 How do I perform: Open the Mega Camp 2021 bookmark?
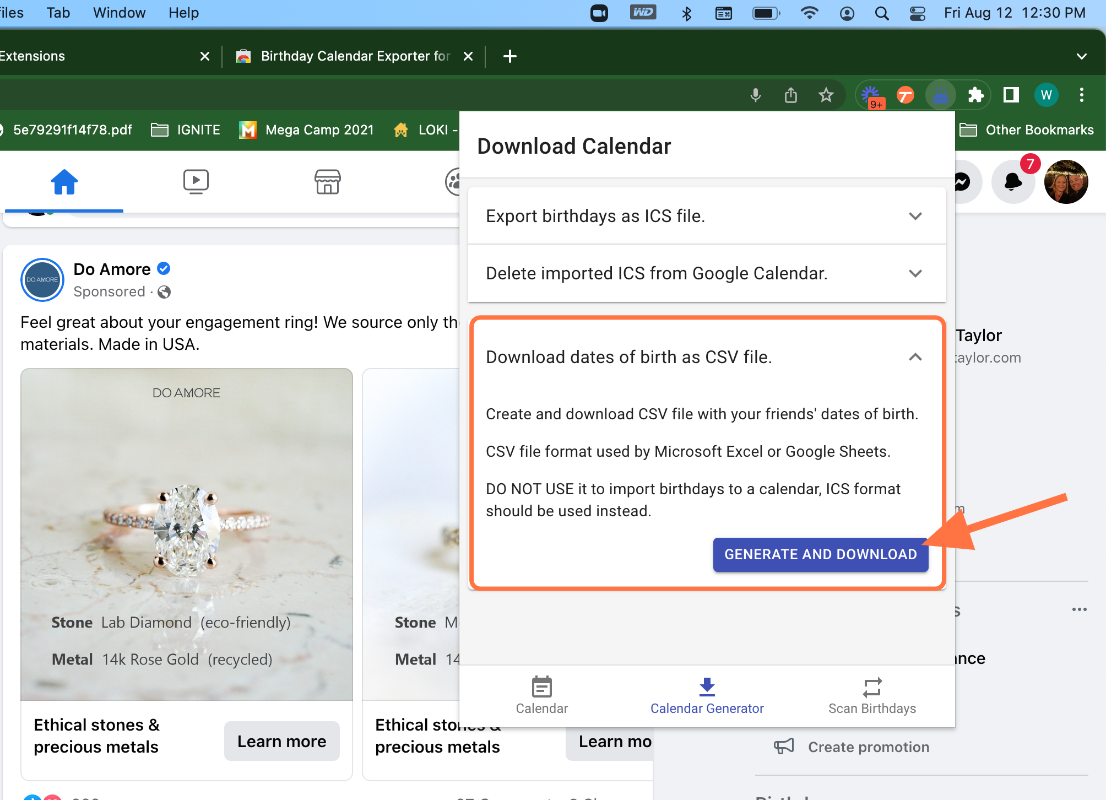pyautogui.click(x=307, y=130)
